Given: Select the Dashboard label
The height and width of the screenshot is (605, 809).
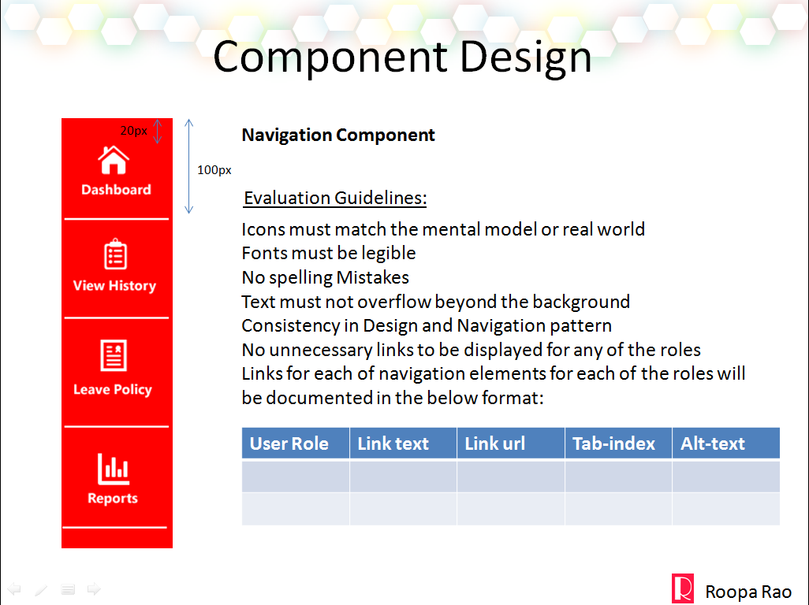Looking at the screenshot, I should (116, 190).
